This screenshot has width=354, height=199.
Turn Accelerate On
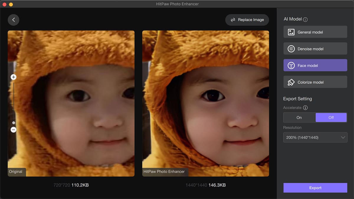(299, 117)
